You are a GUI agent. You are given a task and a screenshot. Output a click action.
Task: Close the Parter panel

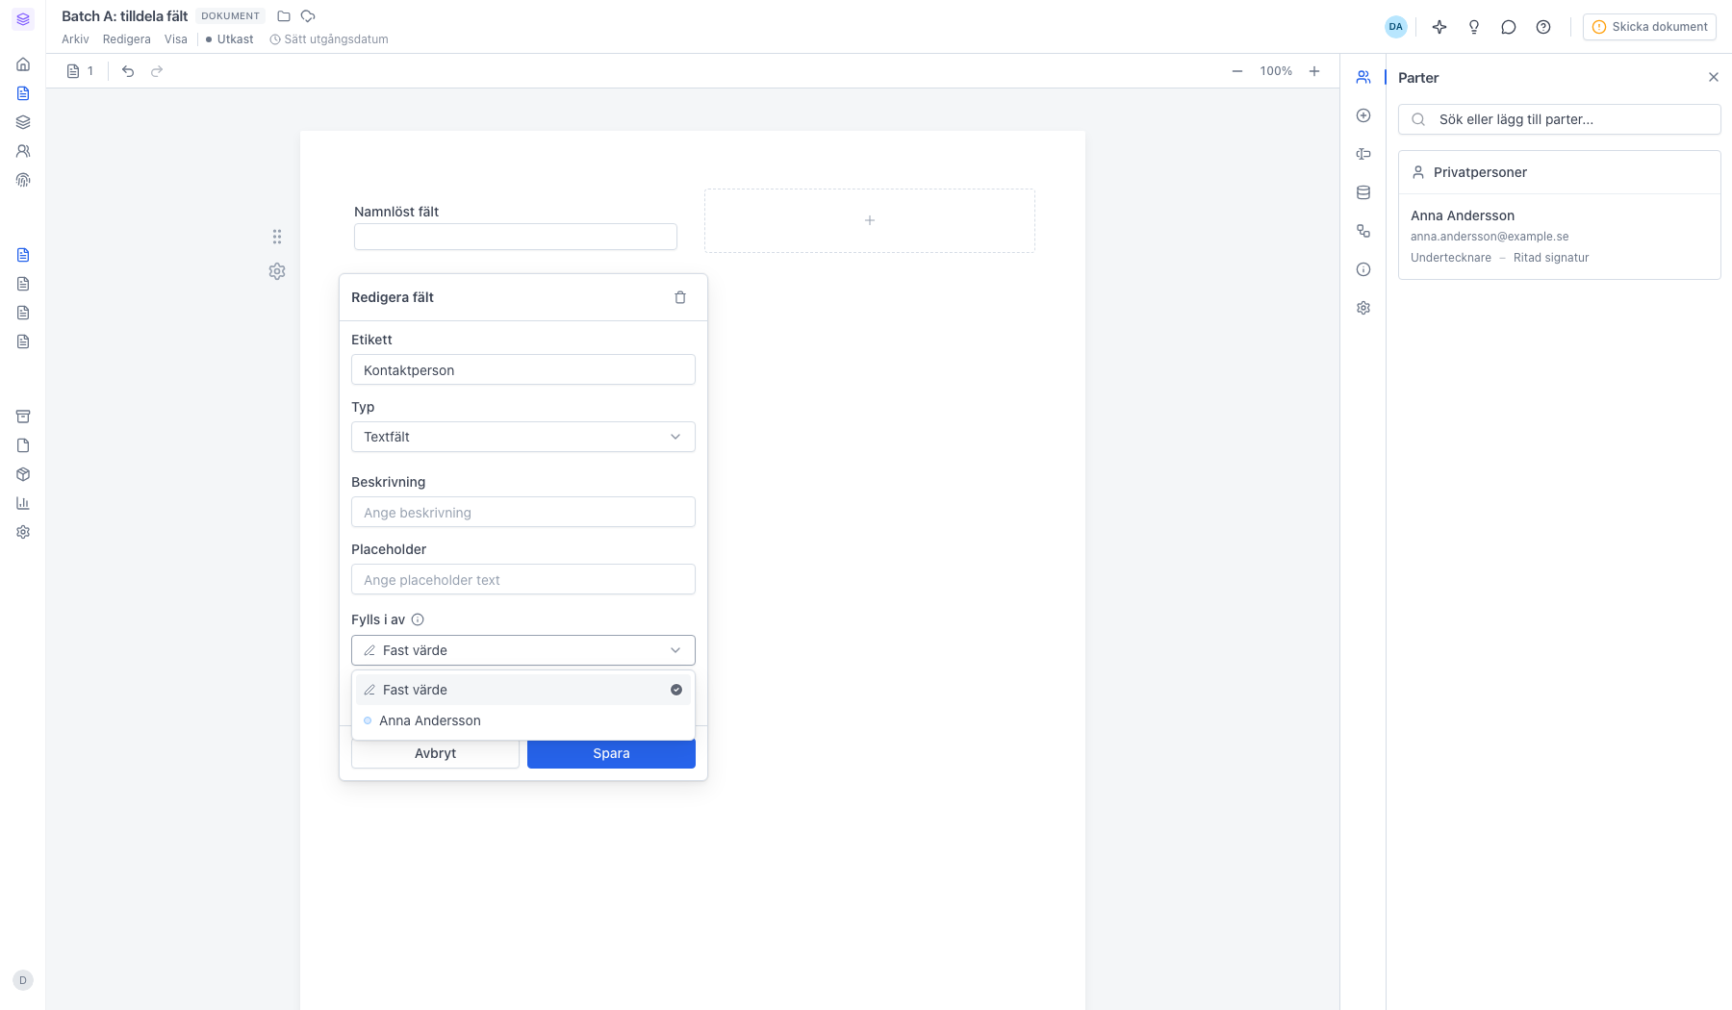1714,77
